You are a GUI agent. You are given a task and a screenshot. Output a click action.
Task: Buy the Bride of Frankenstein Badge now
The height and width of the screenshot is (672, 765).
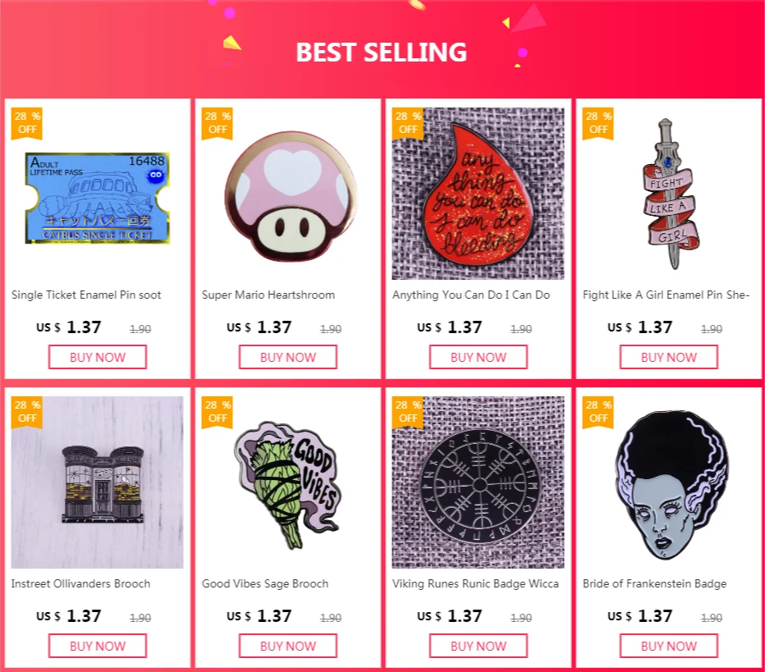click(669, 646)
